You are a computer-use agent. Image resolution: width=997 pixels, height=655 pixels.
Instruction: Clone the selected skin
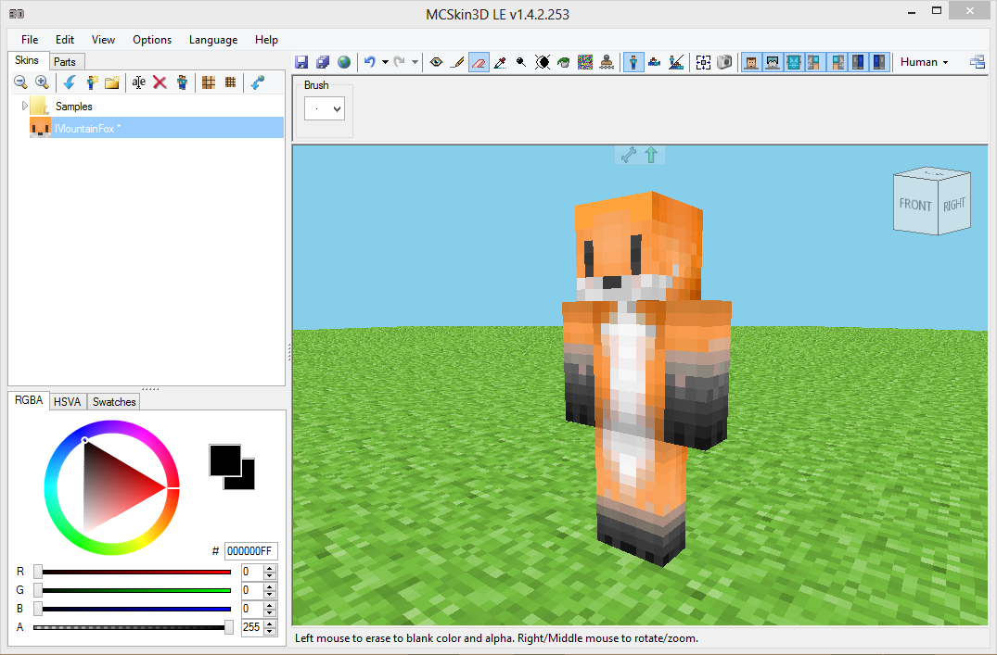click(x=182, y=82)
